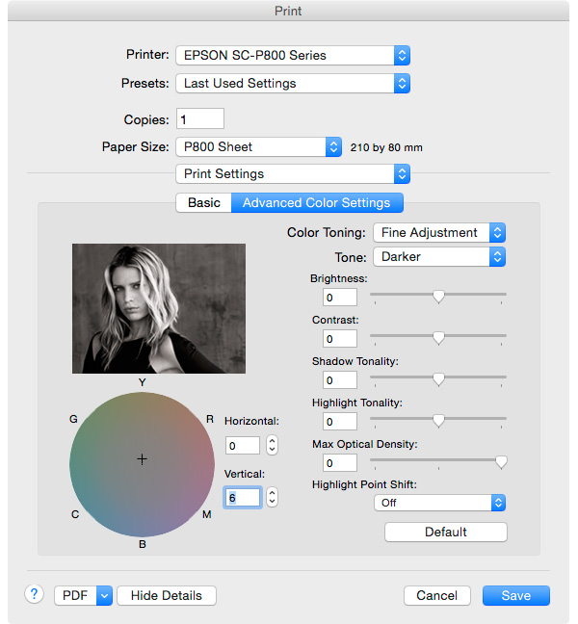Open the PDF dropdown arrow menu
578x624 pixels.
coord(104,595)
